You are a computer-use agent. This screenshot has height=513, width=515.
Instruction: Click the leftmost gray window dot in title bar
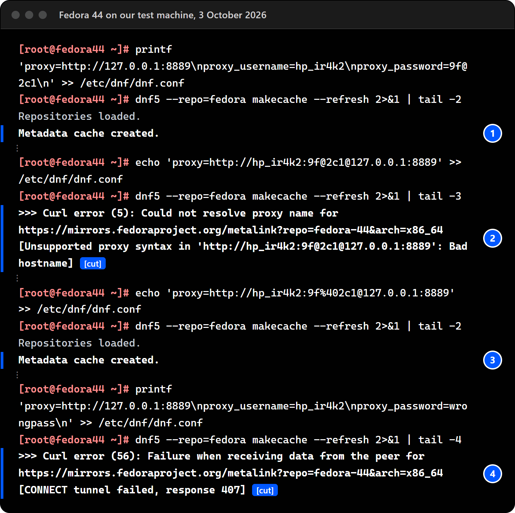click(16, 15)
